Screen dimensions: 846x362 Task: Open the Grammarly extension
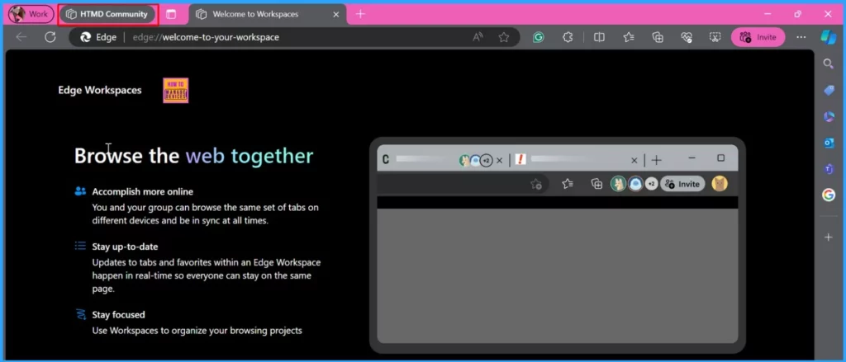point(538,37)
